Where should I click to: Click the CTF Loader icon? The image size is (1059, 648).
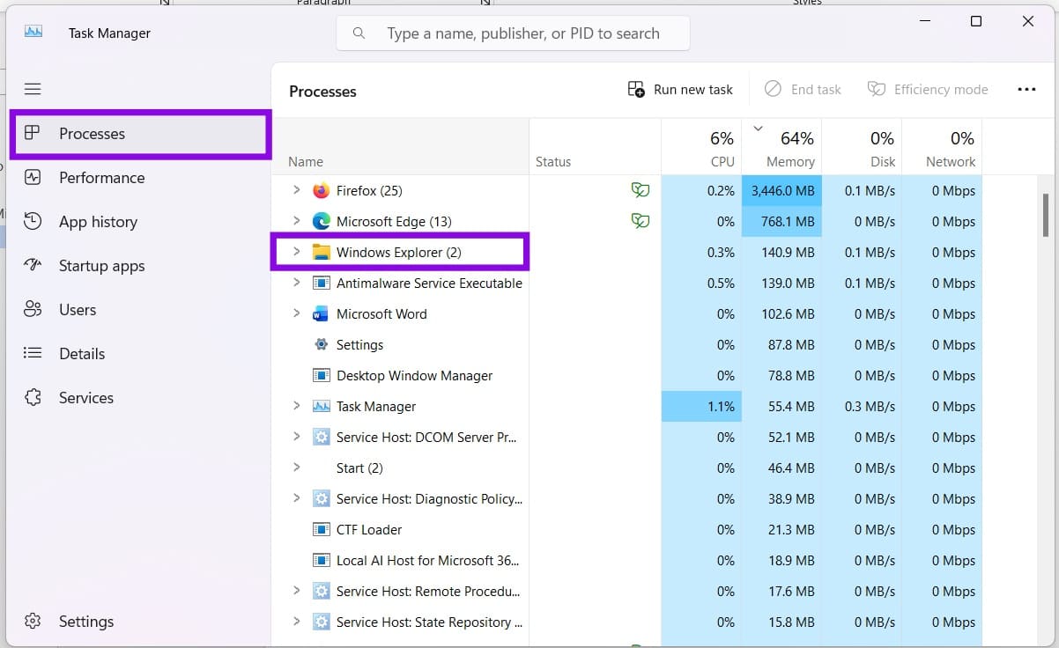click(321, 529)
